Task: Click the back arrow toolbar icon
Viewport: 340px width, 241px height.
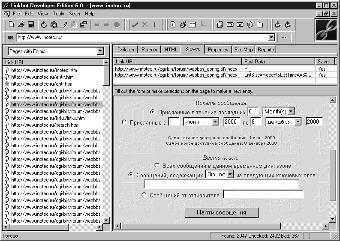Action: 97,25
